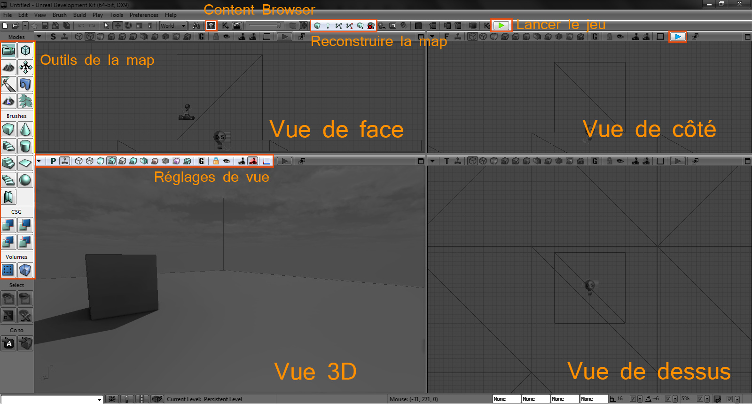
Task: Select the Cylinder builder brush
Action: click(25, 146)
